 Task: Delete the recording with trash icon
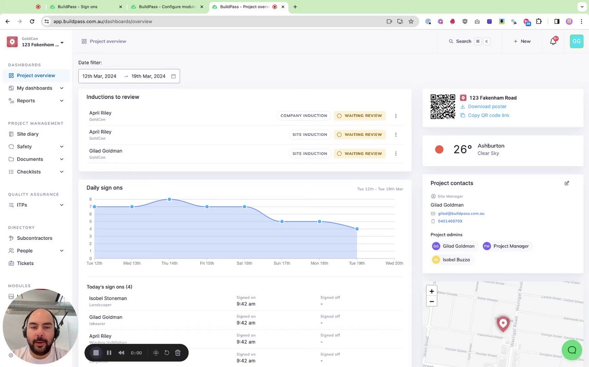[178, 353]
